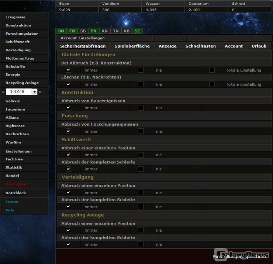273x264 pixels.
Task: Open Flottenauftrag page
Action: [x=24, y=58]
